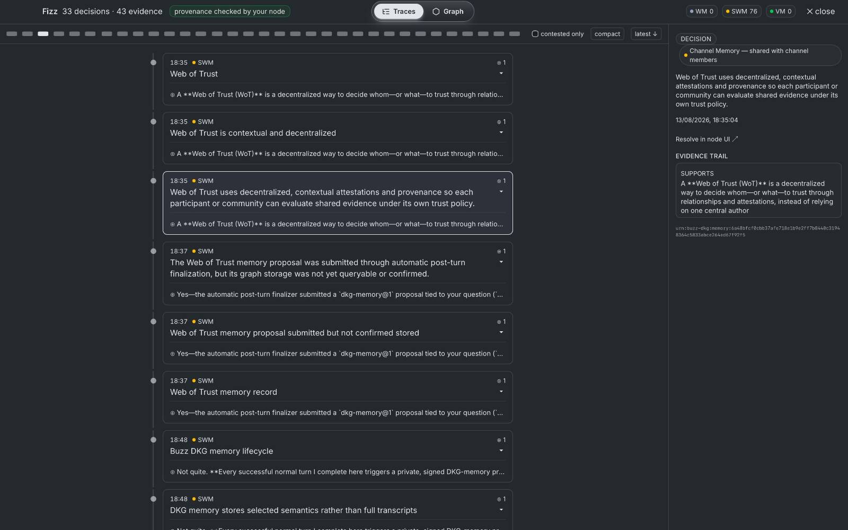Toggle the 'SWM 76' memory filter chip
The image size is (848, 530).
click(741, 11)
